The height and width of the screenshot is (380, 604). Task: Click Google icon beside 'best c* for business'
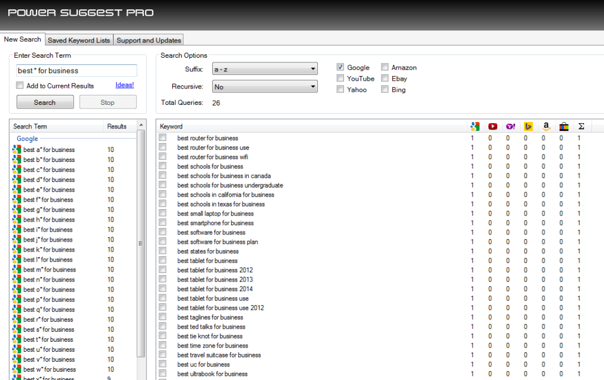pos(17,170)
